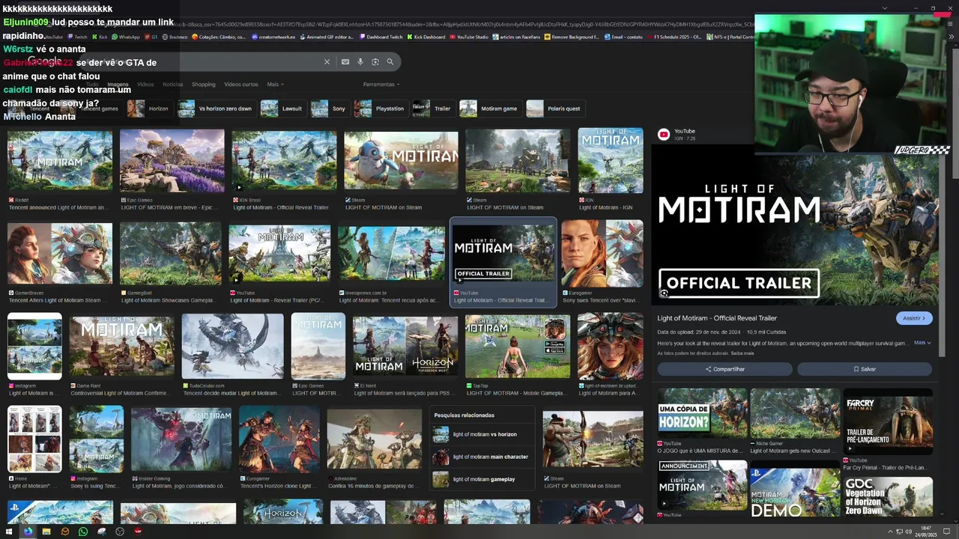The width and height of the screenshot is (959, 539).
Task: Filter by Motiram game chip
Action: (x=490, y=109)
